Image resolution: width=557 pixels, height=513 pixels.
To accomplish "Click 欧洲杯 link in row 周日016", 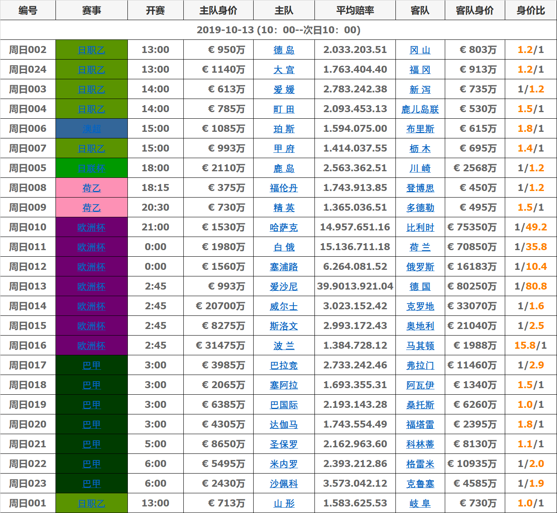I will (x=92, y=346).
